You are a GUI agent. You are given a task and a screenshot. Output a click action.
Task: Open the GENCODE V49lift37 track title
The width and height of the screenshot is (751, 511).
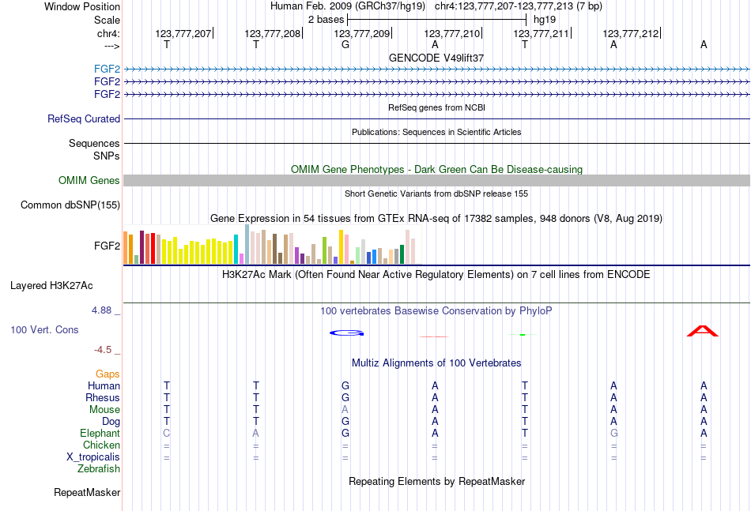click(436, 58)
